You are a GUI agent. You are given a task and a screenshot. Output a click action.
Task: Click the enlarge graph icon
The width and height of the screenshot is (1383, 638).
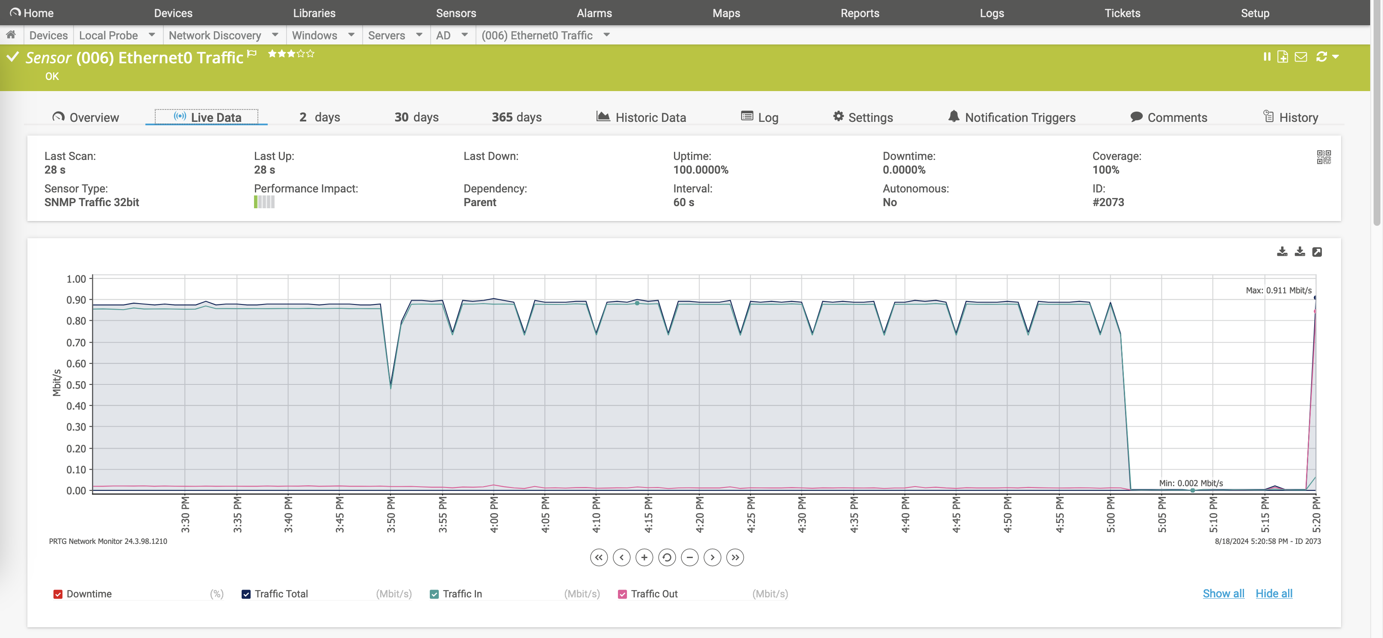(1317, 252)
